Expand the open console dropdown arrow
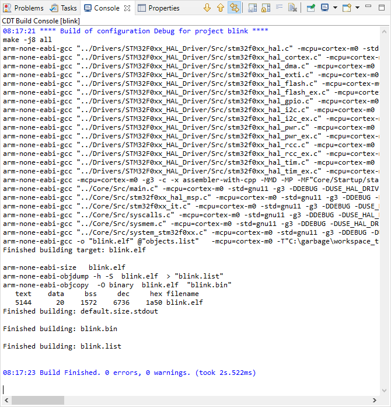This screenshot has width=391, height=407. pyautogui.click(x=357, y=8)
